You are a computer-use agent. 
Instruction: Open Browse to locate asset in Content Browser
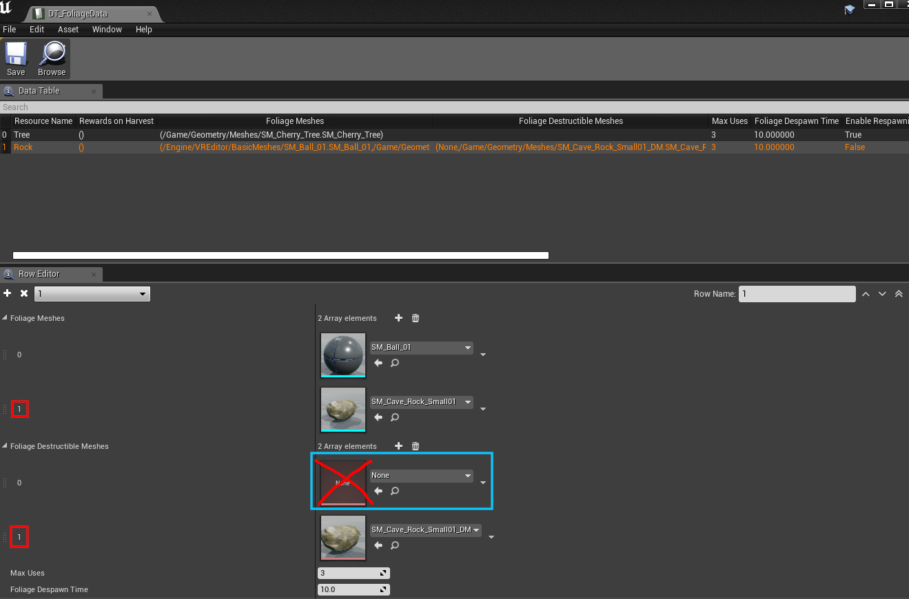click(51, 59)
